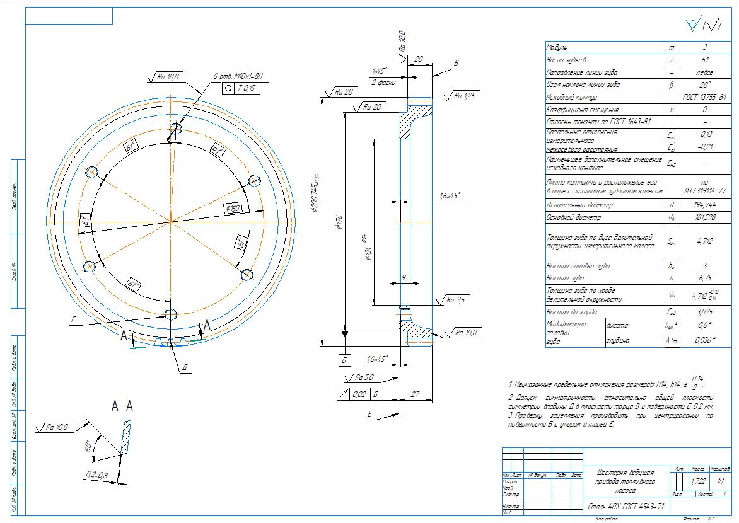The width and height of the screenshot is (739, 523).
Task: Click the 'Угол наклона линии зуба' label
Action: [583, 85]
